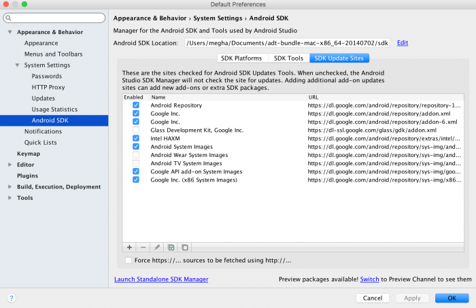Click the Android SDK Location path field
The image size is (476, 308).
[287, 43]
